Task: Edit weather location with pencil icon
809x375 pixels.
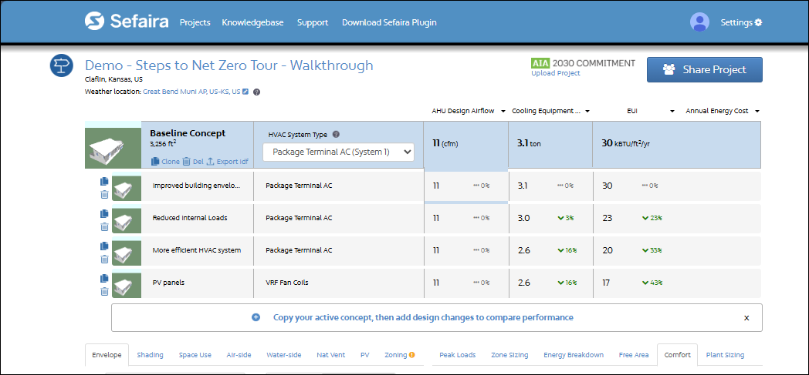Action: (x=245, y=92)
